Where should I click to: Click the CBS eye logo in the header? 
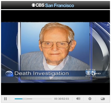click(33, 5)
